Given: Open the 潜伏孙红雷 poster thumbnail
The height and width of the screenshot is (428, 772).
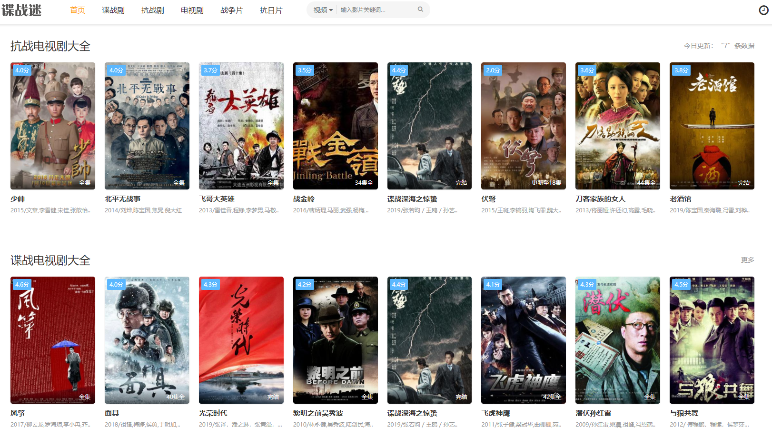Looking at the screenshot, I should (618, 340).
